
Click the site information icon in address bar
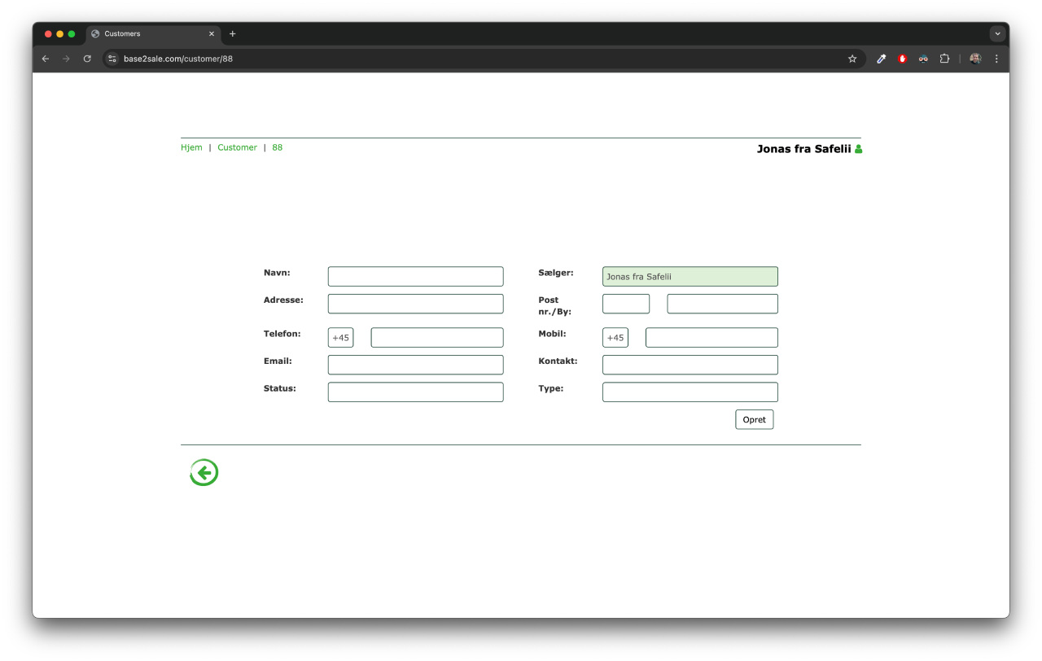point(113,59)
